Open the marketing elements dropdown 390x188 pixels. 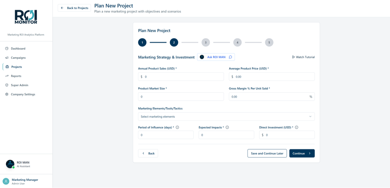tap(226, 117)
